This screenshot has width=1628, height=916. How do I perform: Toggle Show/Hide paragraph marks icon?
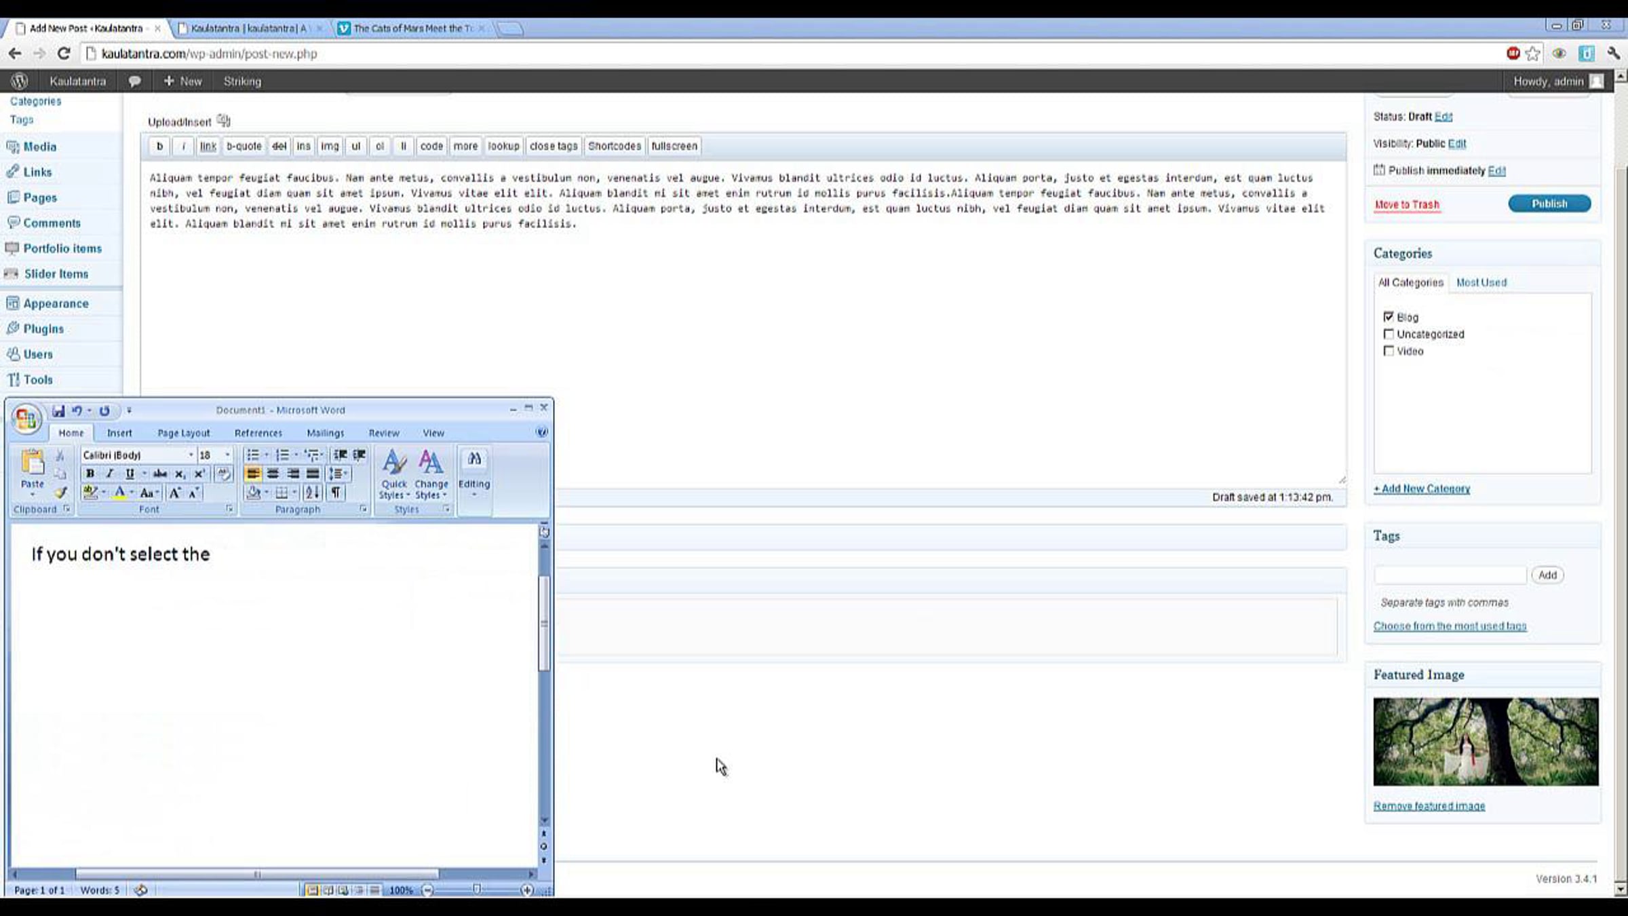point(336,493)
